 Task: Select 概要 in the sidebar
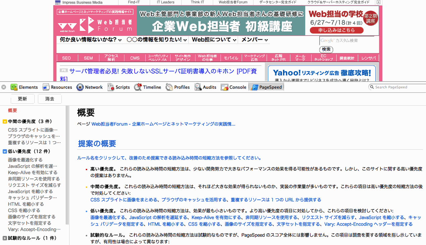tap(12, 111)
